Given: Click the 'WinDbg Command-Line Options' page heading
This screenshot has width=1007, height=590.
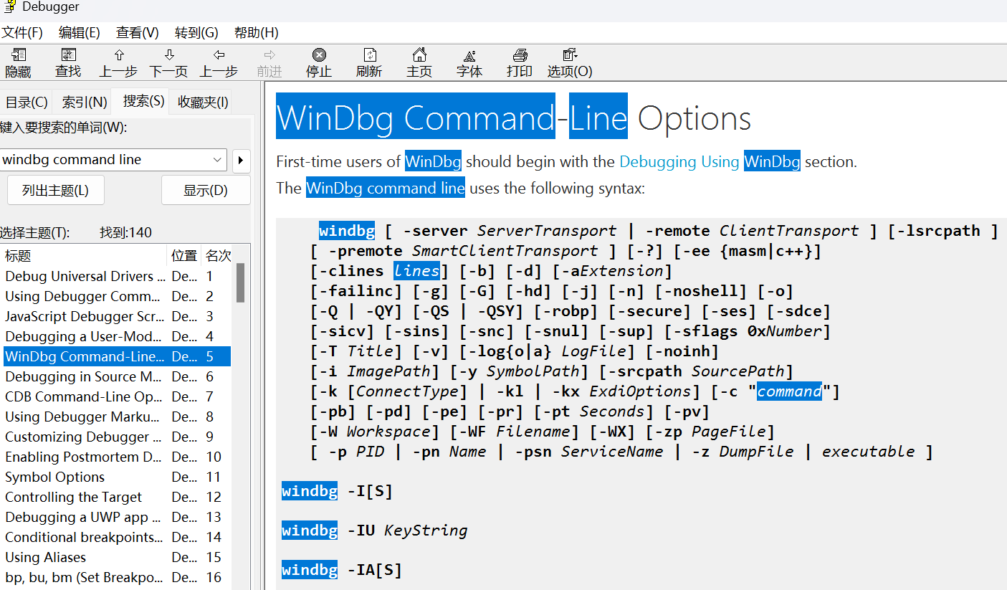Looking at the screenshot, I should coord(513,118).
